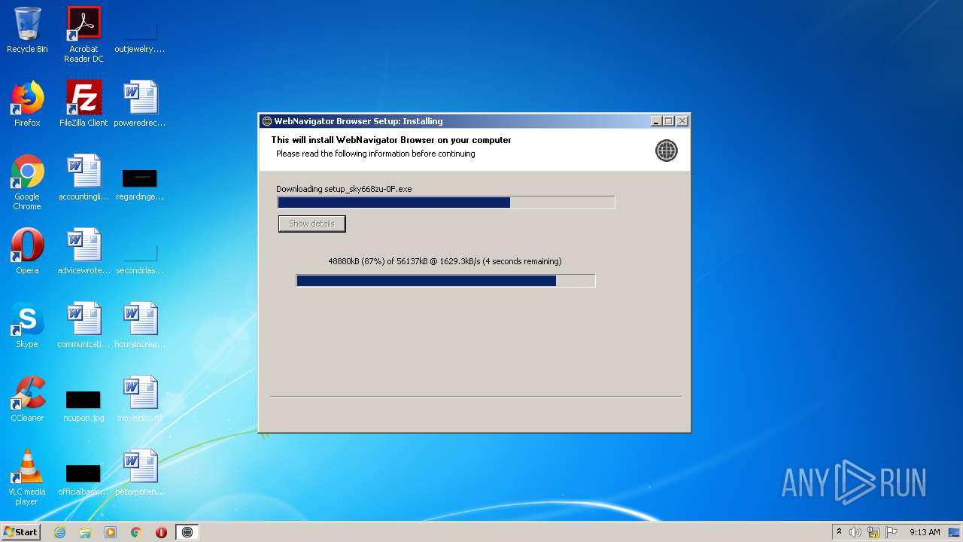Viewport: 963px width, 542px height.
Task: Select the ncupon.jpg image file
Action: click(x=84, y=406)
